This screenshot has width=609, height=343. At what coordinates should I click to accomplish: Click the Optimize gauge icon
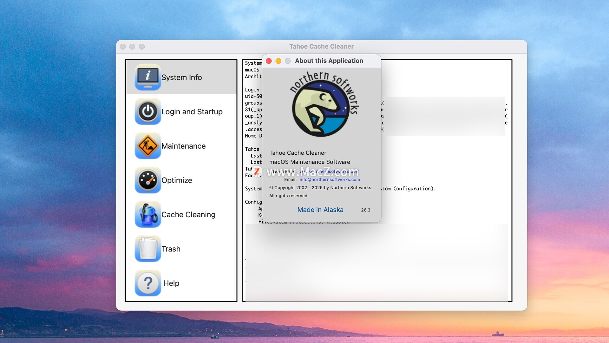(x=147, y=180)
